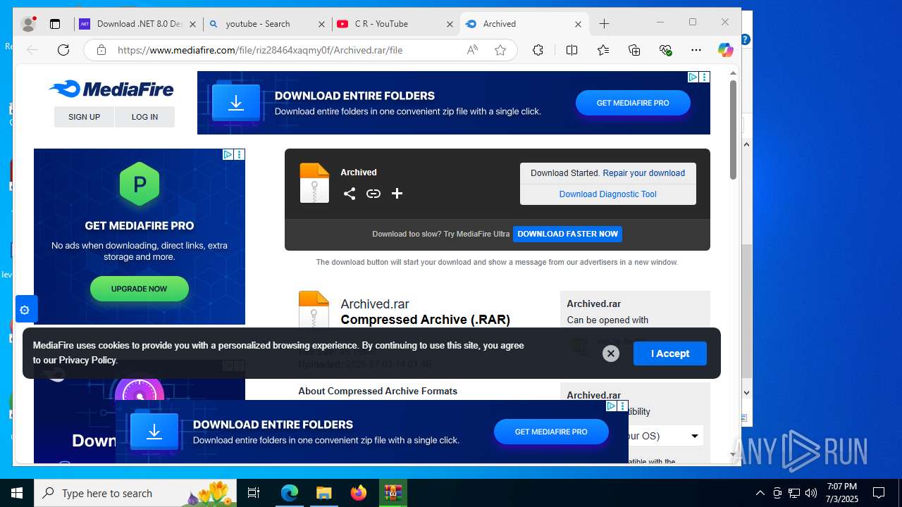Open Windows Start menu
This screenshot has height=507, width=902.
pyautogui.click(x=17, y=493)
